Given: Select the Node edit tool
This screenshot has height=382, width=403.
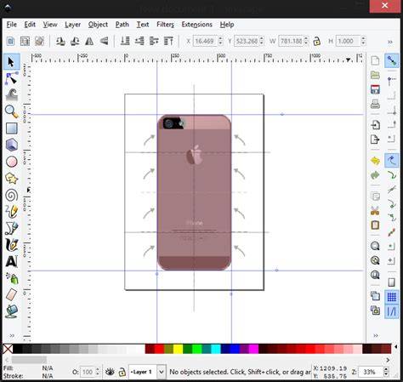Looking at the screenshot, I should 11,78.
